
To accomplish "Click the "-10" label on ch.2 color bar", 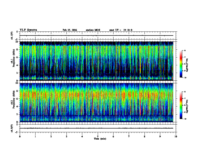I will point(185,119).
